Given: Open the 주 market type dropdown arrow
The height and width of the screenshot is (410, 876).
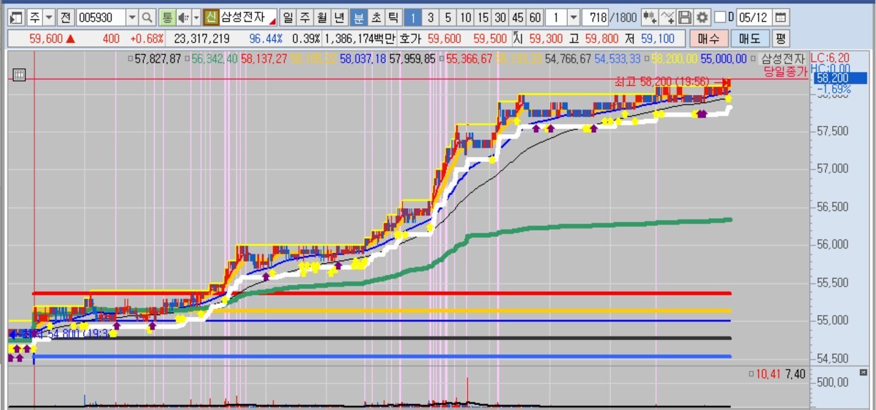Looking at the screenshot, I should pyautogui.click(x=49, y=17).
